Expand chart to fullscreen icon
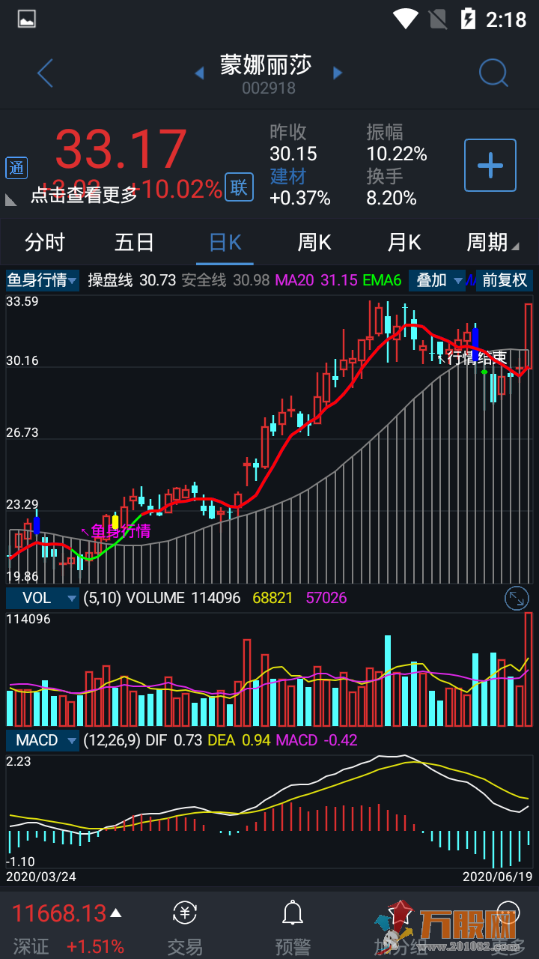Viewport: 539px width, 959px height. [x=517, y=597]
